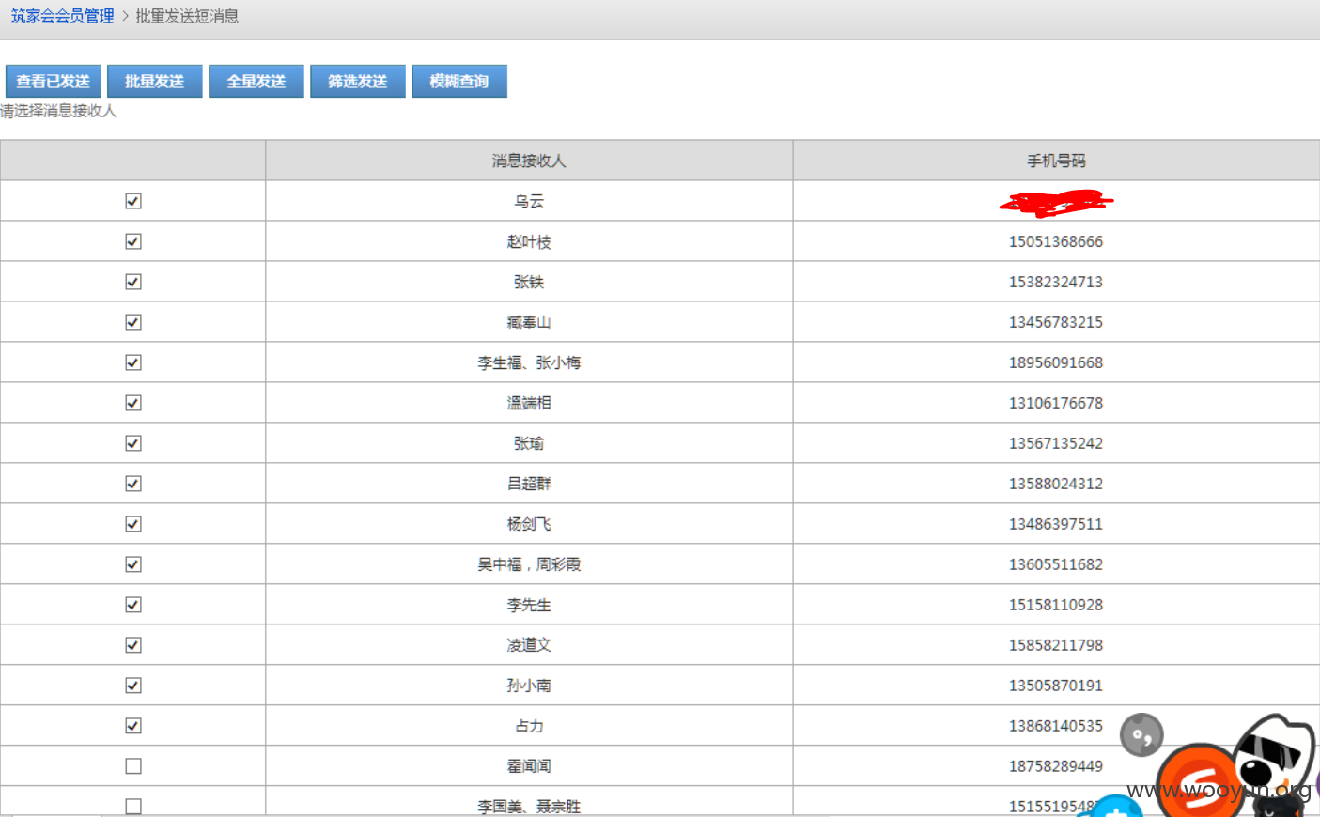Select the name cell 赵叶枝
1320x817 pixels.
(x=529, y=241)
